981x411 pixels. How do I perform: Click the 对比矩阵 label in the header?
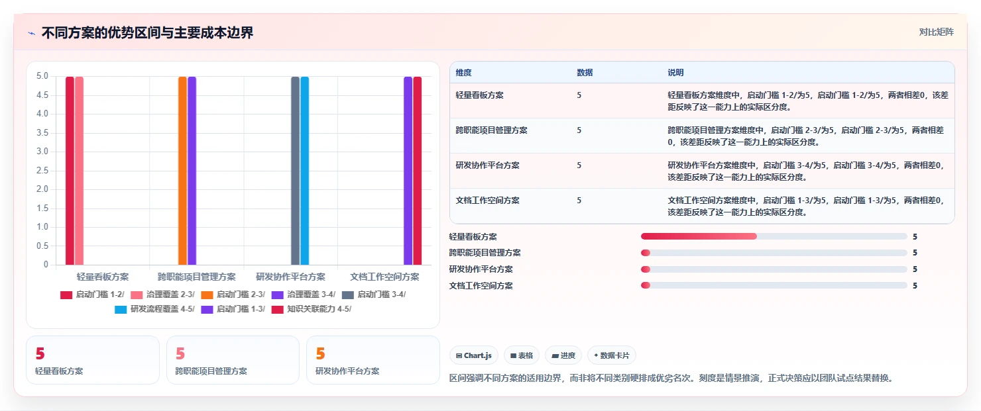pos(937,32)
